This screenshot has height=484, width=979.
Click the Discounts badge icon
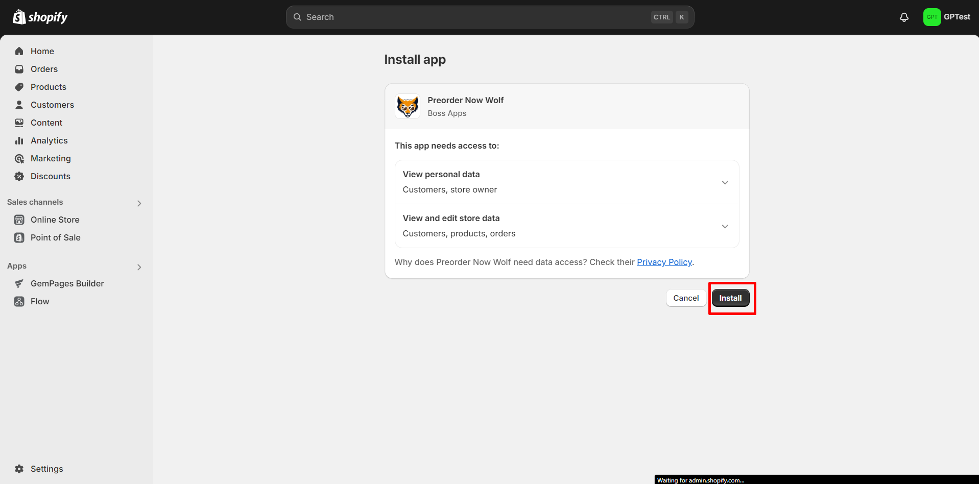(x=19, y=176)
